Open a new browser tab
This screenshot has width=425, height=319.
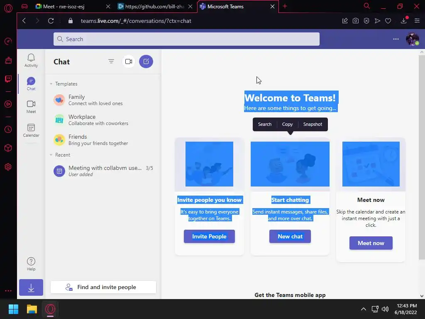click(285, 6)
